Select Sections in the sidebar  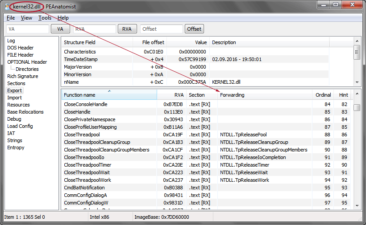click(x=16, y=83)
